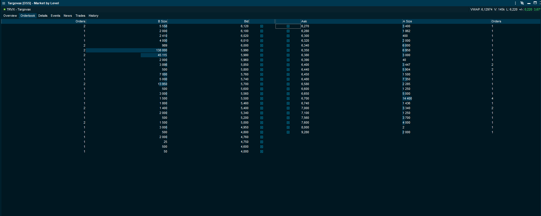Click the green status square beside TRVX

(x=5, y=9)
